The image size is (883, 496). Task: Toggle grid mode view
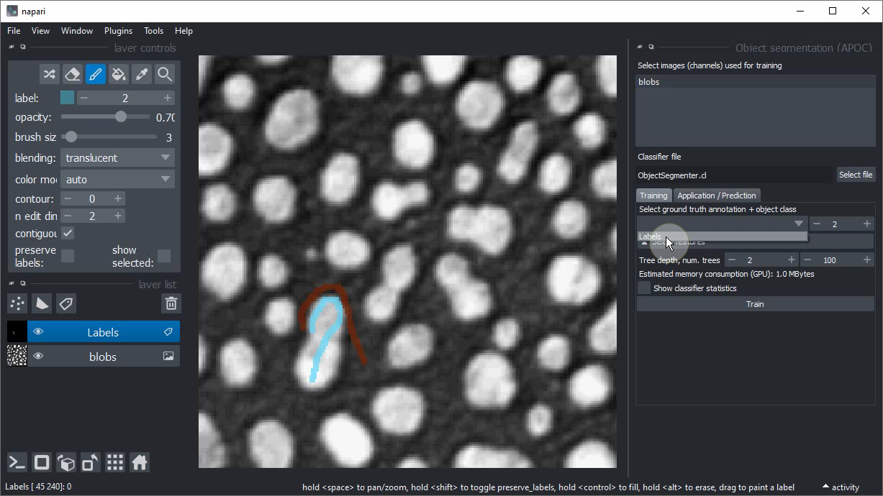coord(115,462)
